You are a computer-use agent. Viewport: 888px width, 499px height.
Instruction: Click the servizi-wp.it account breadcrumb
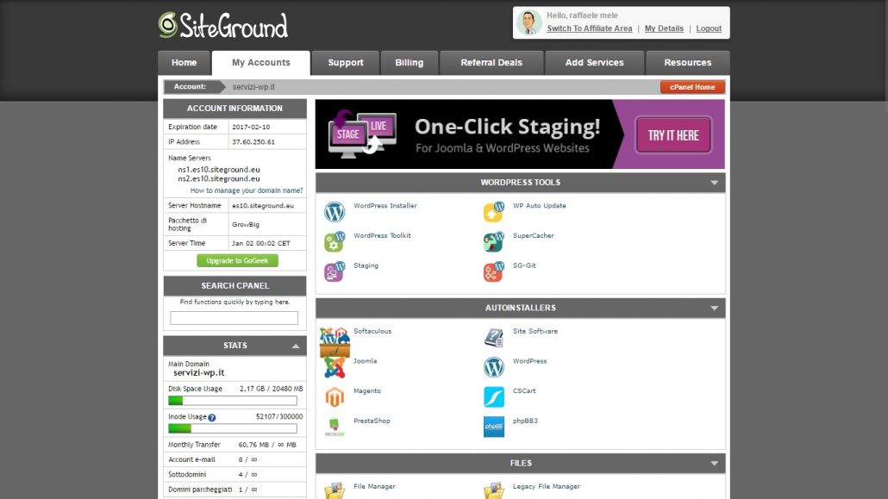click(253, 87)
